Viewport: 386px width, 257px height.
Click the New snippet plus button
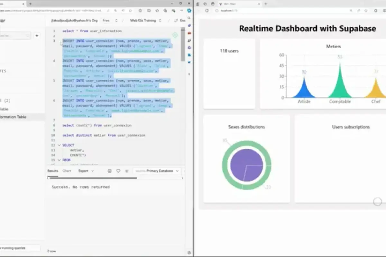tap(37, 36)
